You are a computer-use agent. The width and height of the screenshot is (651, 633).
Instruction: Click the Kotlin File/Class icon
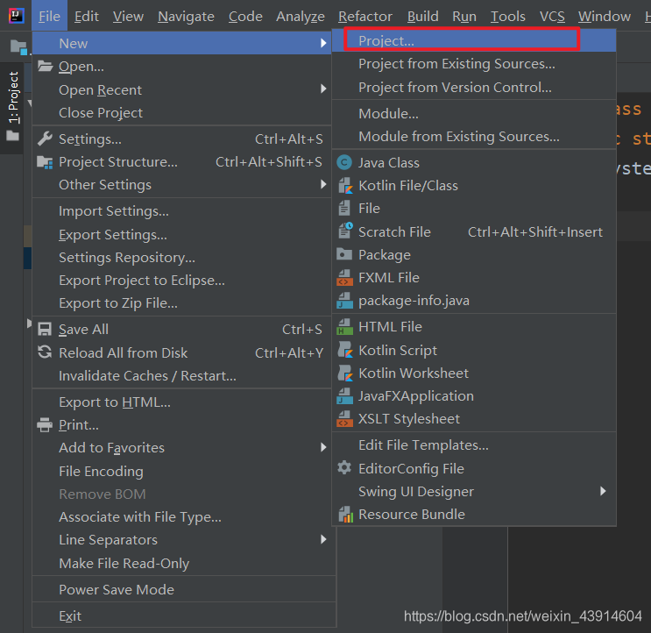tap(344, 186)
